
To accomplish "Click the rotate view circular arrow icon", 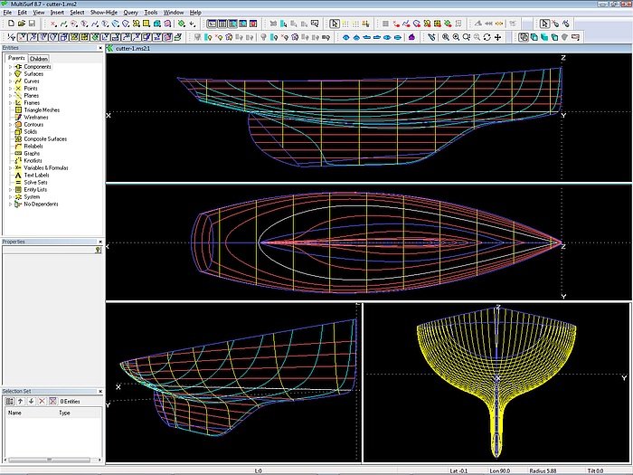I will 487,37.
